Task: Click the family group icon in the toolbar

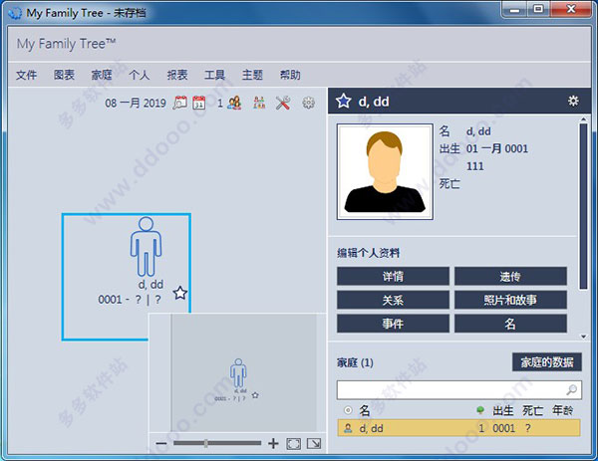Action: 259,103
